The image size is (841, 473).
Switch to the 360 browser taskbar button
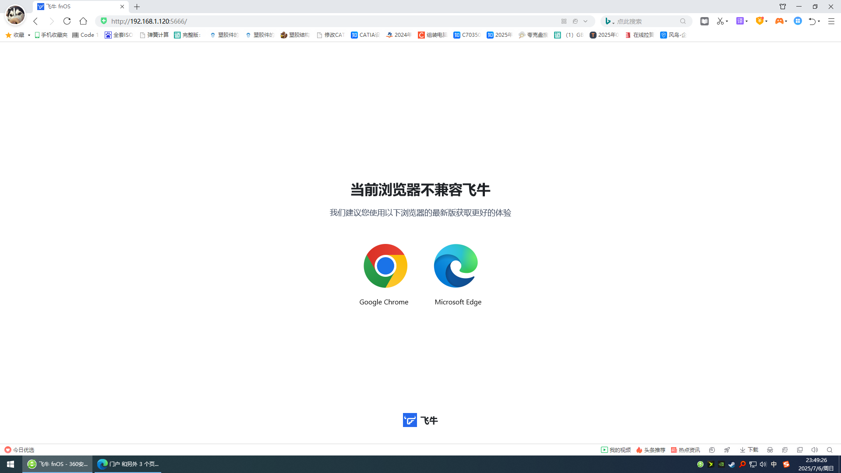57,464
